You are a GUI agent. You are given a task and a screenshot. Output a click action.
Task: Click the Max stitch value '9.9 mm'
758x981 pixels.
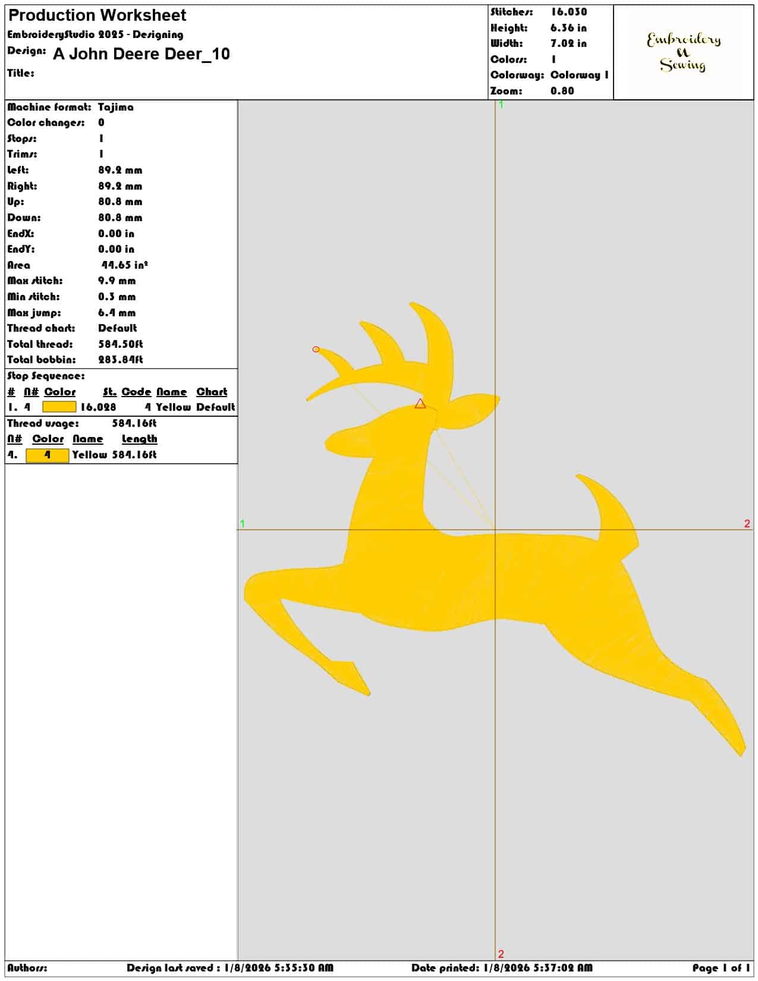pos(117,281)
